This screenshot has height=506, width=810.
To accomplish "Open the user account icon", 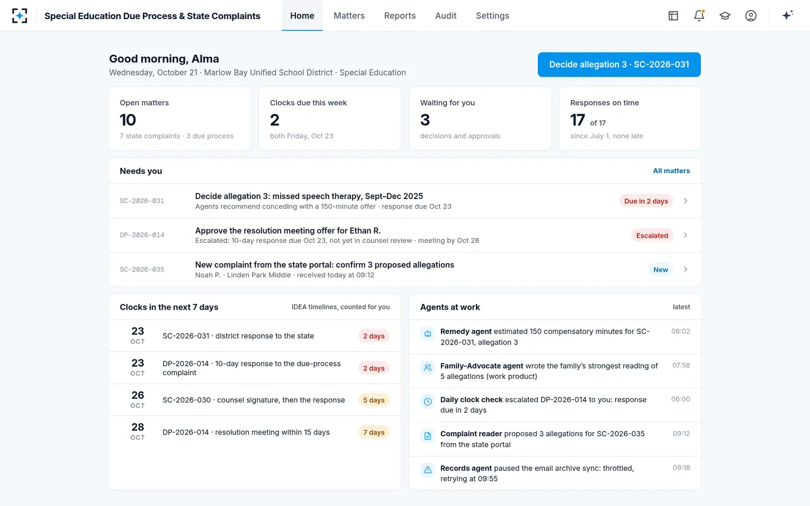I will click(x=751, y=16).
